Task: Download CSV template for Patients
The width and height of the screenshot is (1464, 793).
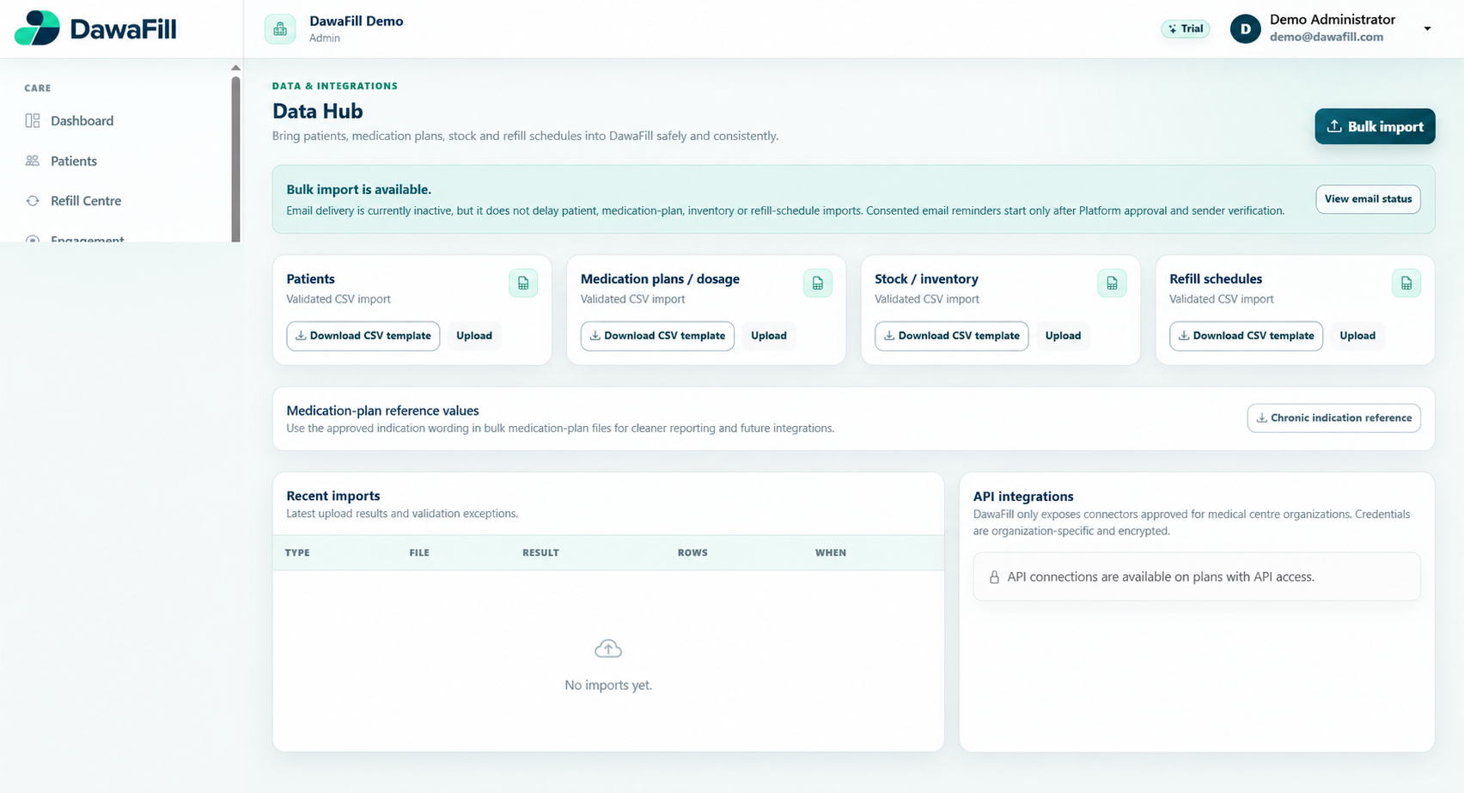Action: pyautogui.click(x=363, y=336)
